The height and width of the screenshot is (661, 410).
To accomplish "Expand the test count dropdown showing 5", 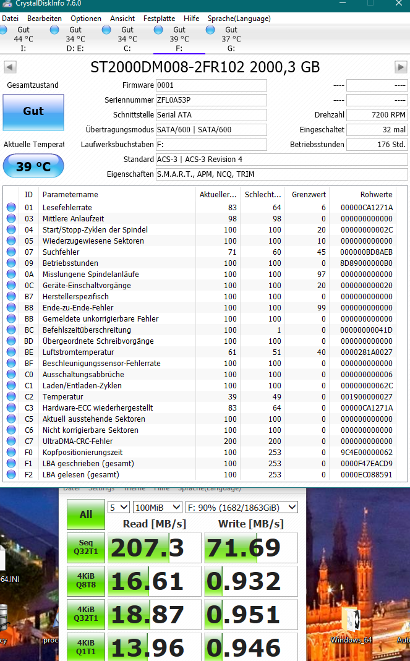I will (118, 507).
